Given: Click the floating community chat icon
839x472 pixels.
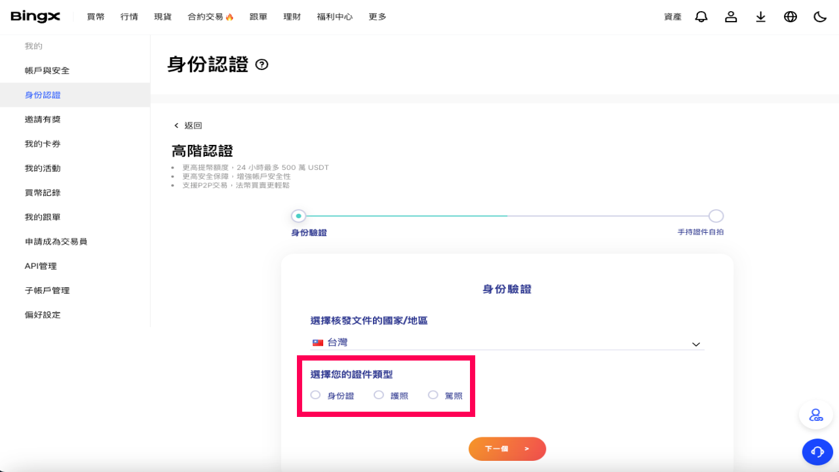Looking at the screenshot, I should (816, 415).
